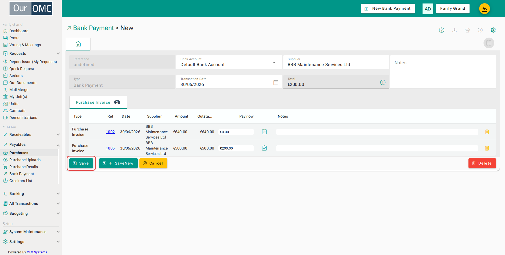
Task: Open the Transaction Date calendar icon
Action: [x=276, y=82]
